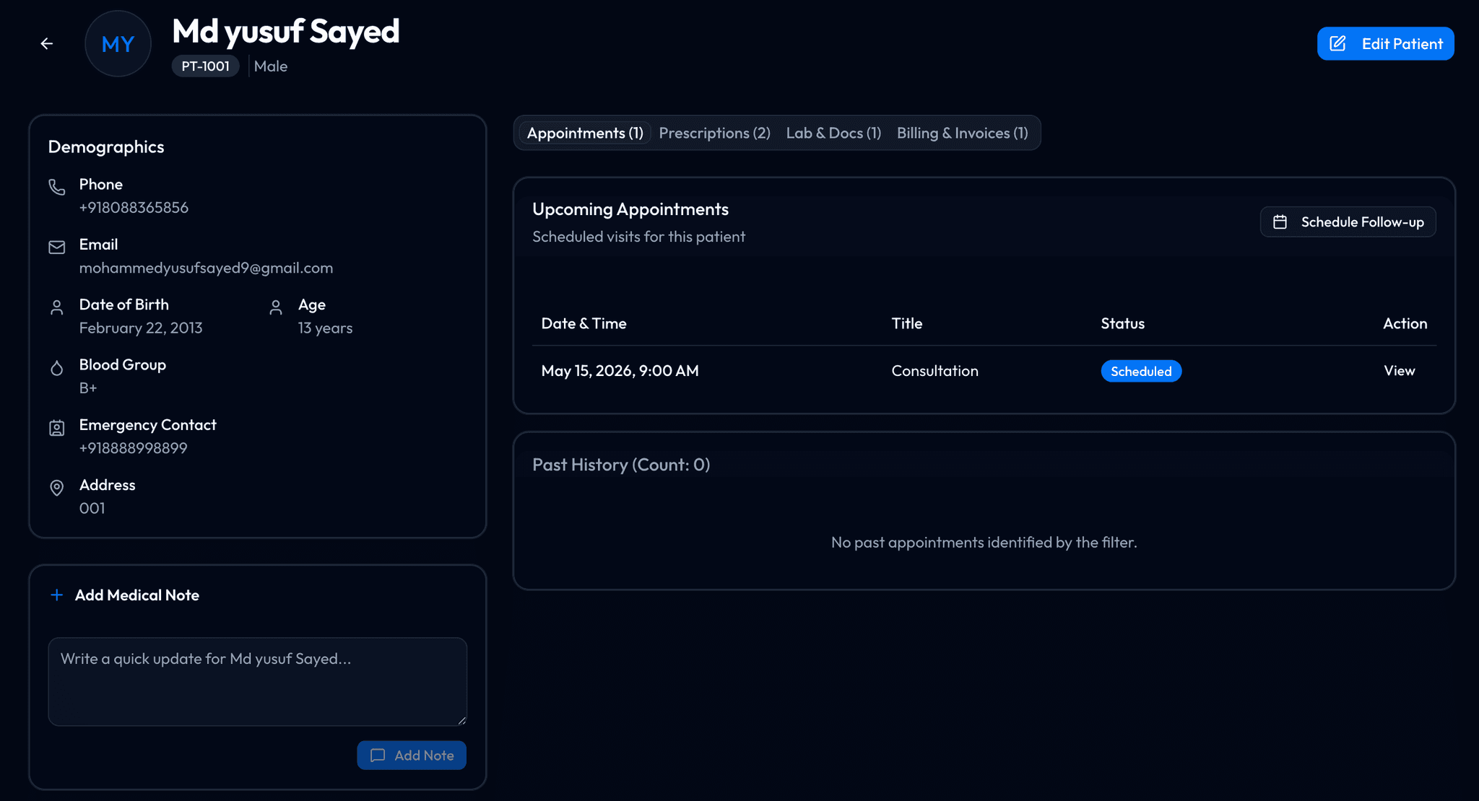Click the Title column header
This screenshot has width=1479, height=801.
click(906, 324)
